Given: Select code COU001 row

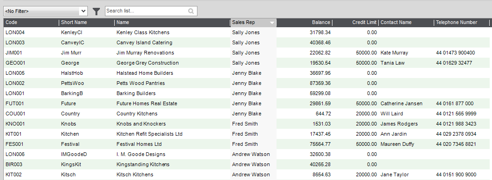Looking at the screenshot, I should pos(246,114).
